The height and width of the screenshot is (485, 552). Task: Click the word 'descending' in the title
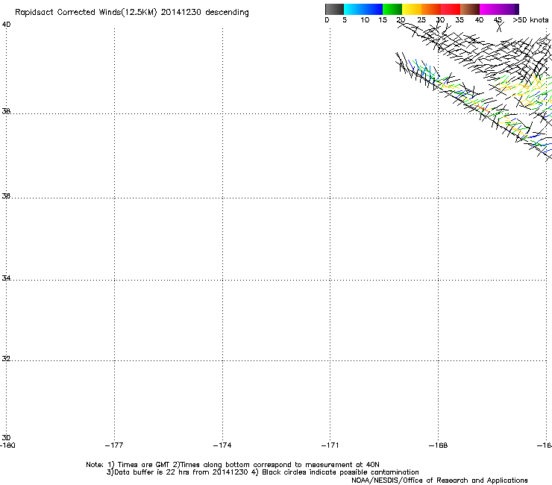[x=227, y=13]
